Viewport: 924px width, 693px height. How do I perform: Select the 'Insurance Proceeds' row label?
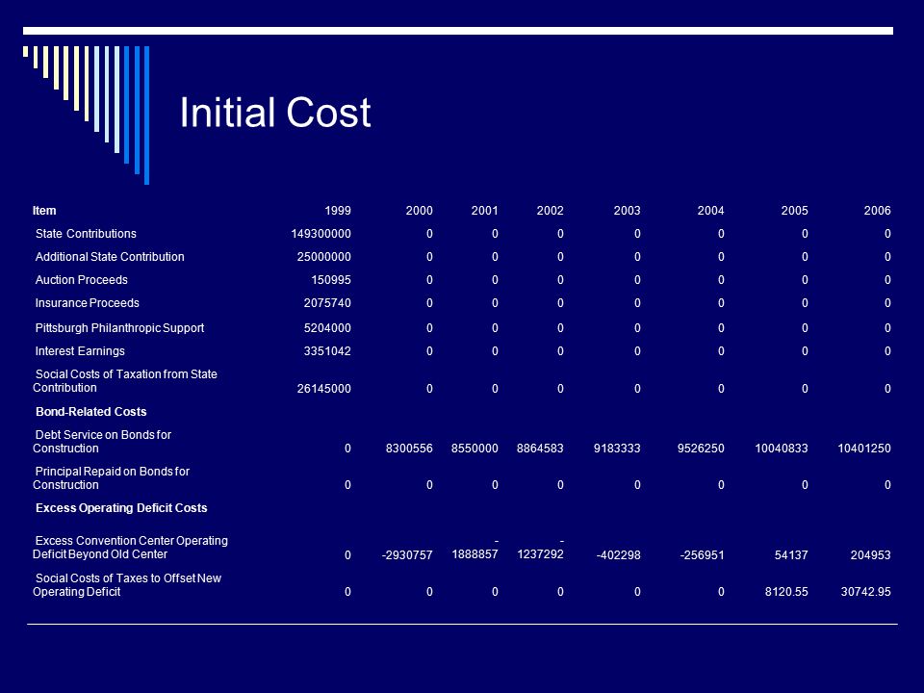88,303
